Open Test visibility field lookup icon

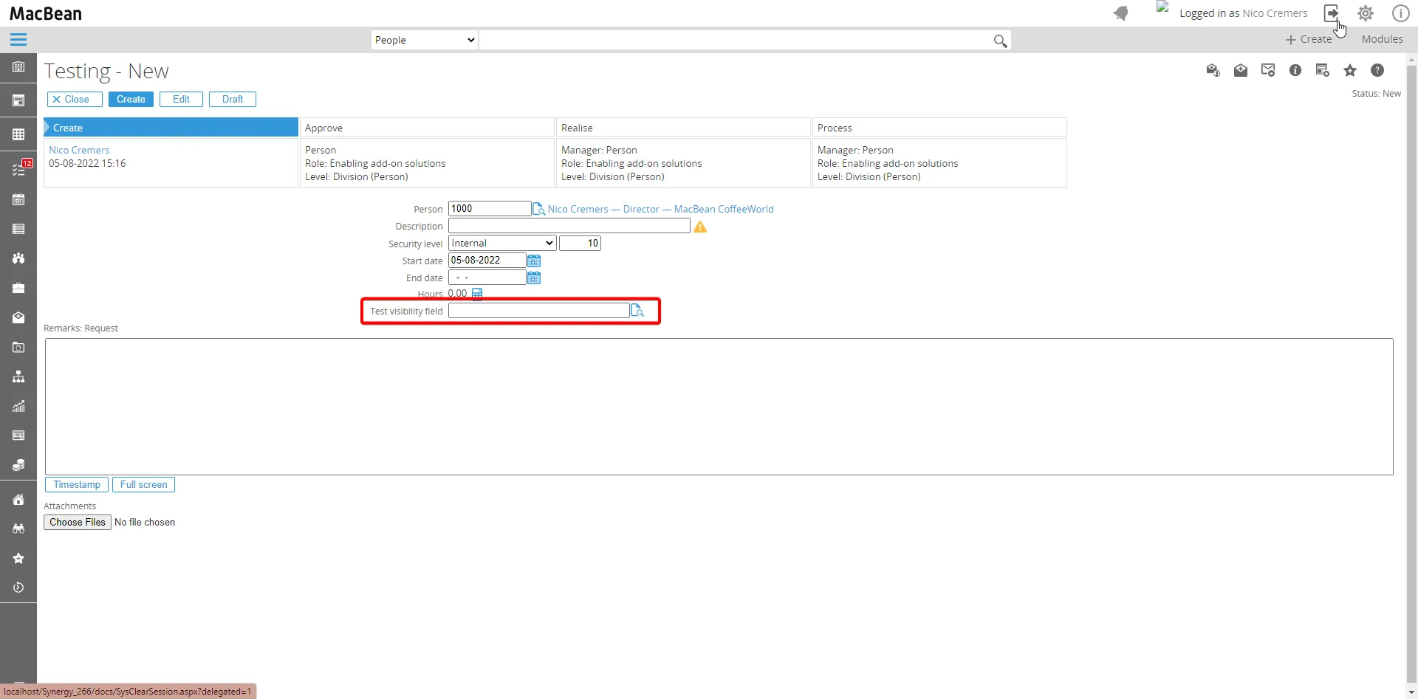point(637,311)
